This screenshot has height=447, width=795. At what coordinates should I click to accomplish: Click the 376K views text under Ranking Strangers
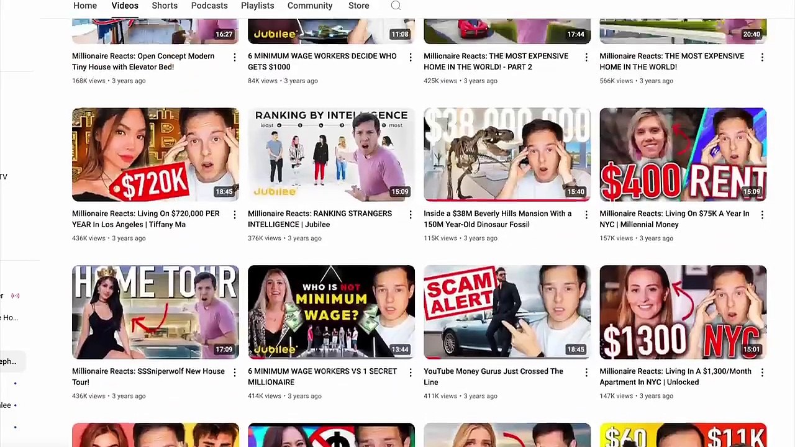coord(265,238)
